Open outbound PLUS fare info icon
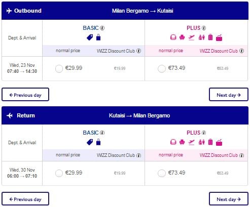The image size is (250, 207). (204, 28)
